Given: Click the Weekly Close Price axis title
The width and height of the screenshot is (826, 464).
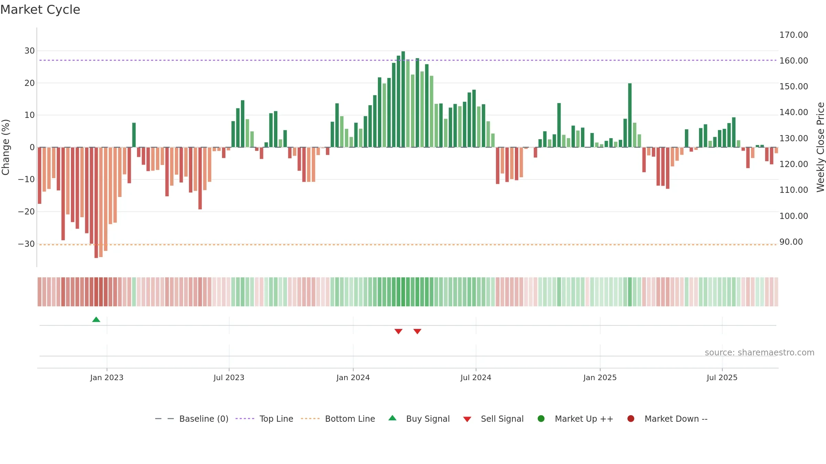Looking at the screenshot, I should tap(820, 147).
